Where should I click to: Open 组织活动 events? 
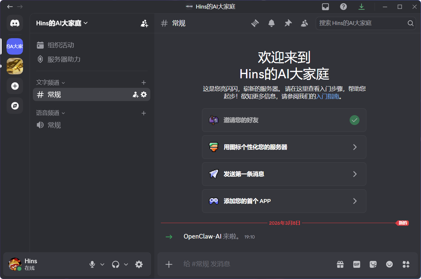coord(91,45)
